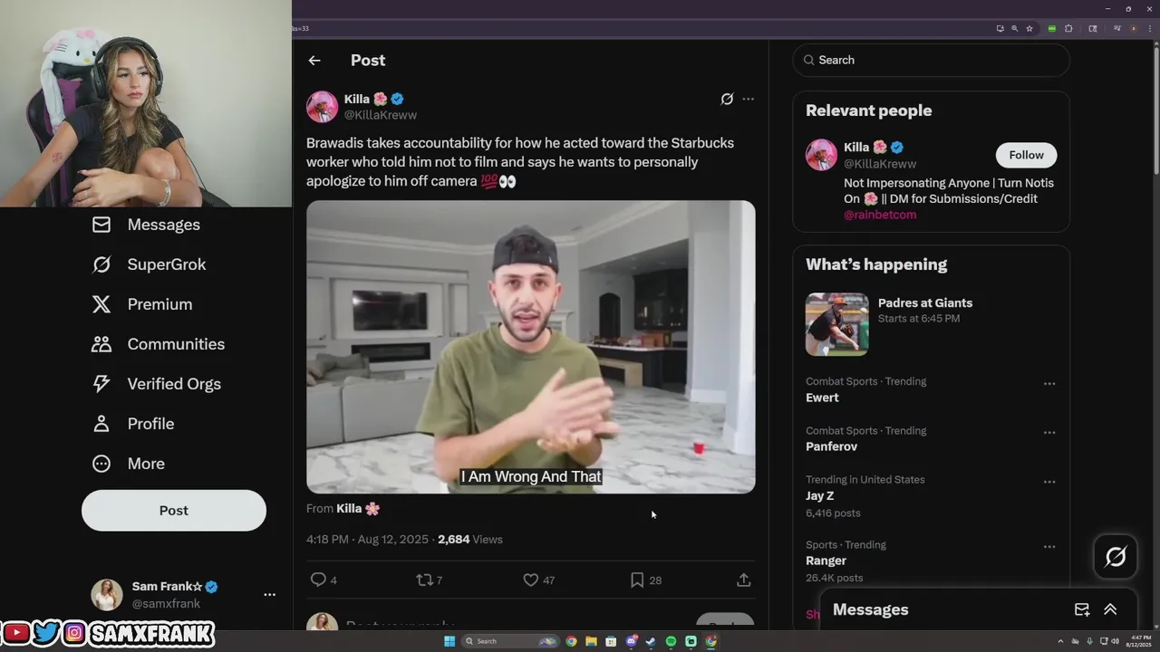The height and width of the screenshot is (652, 1160).
Task: Click the white Post button
Action: 174,511
